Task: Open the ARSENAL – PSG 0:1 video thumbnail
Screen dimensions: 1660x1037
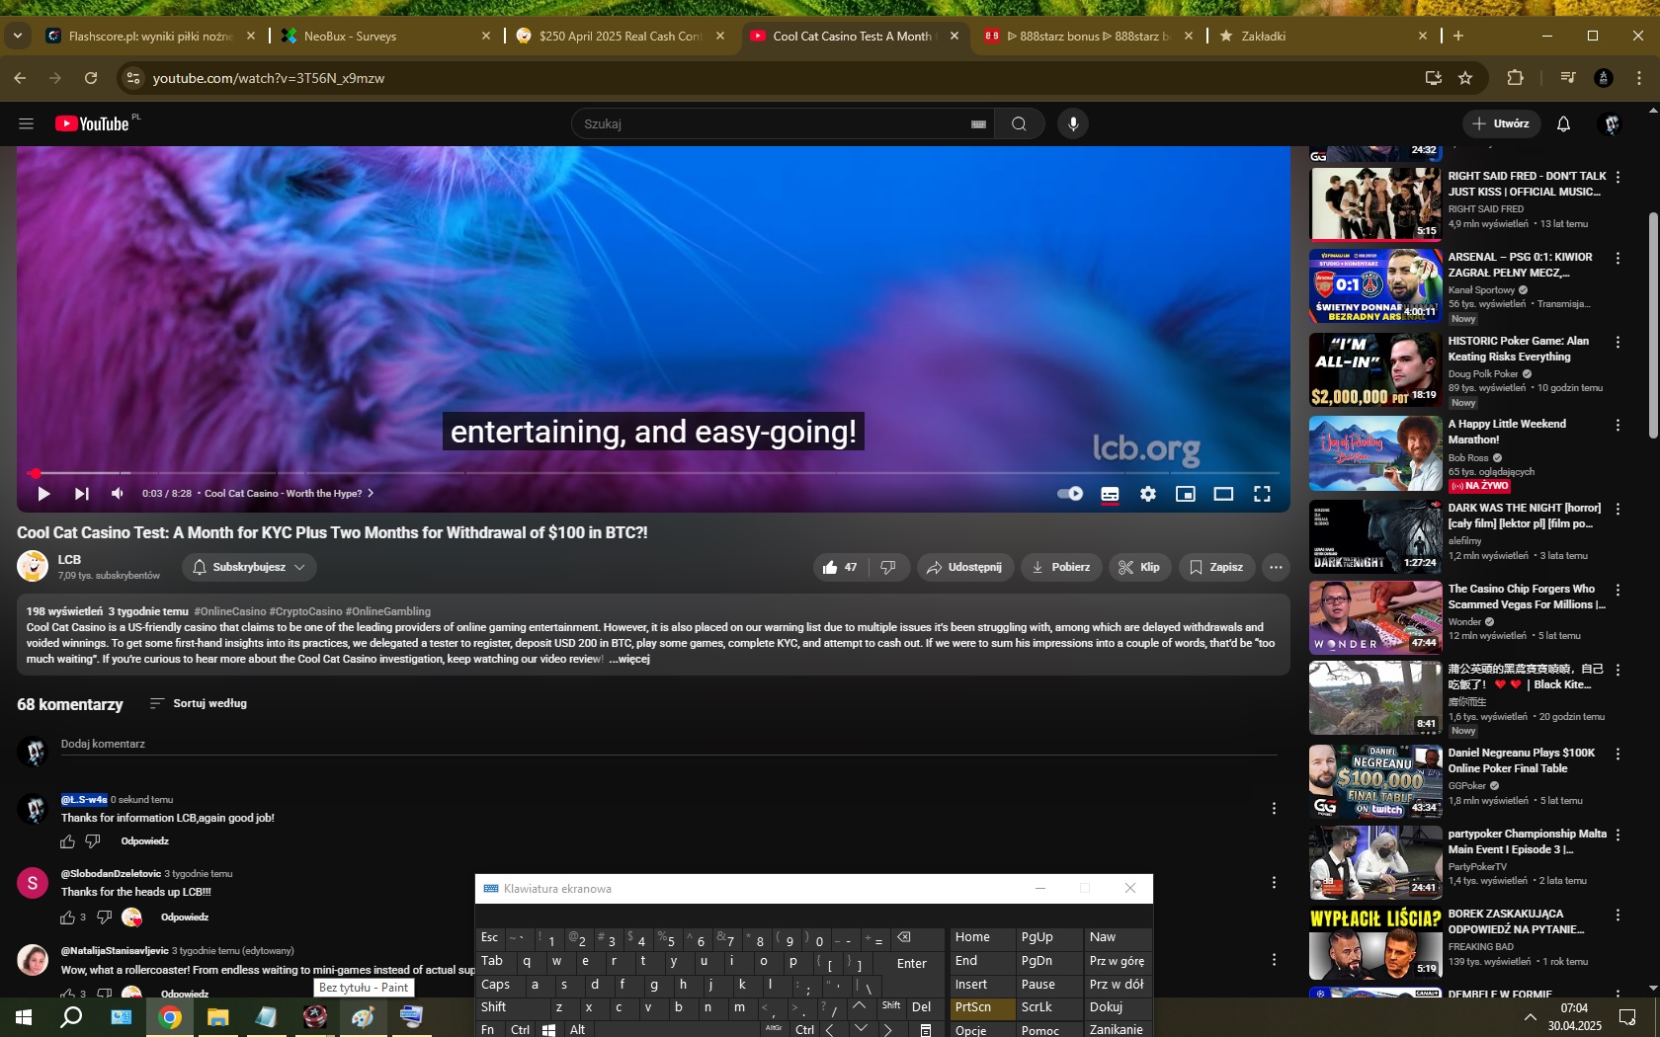Action: coord(1375,285)
